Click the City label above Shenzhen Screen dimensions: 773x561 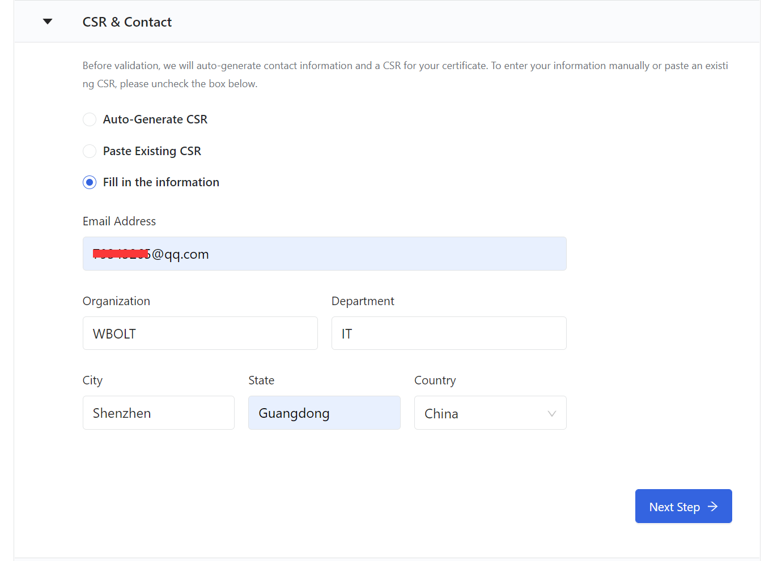click(92, 380)
